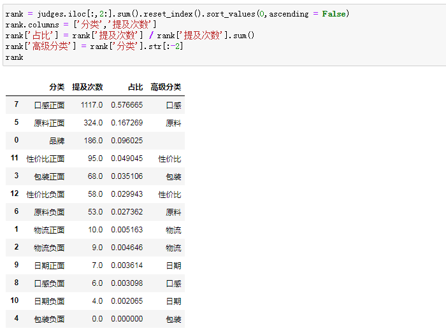The image size is (446, 331).
Task: Select the value 58.0
Action: [96, 194]
